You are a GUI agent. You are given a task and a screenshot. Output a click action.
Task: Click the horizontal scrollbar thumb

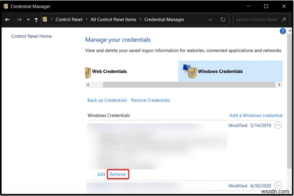tap(189, 85)
